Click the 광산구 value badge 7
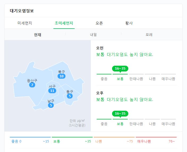Screen dimensions: 187x152 [32, 85]
